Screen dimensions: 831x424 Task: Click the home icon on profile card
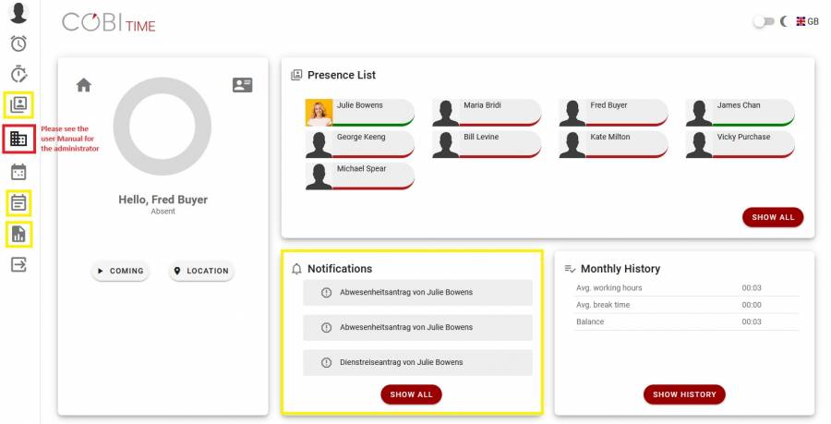pos(84,85)
